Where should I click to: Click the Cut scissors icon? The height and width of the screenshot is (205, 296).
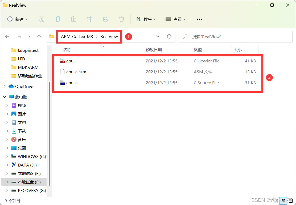(x=42, y=19)
